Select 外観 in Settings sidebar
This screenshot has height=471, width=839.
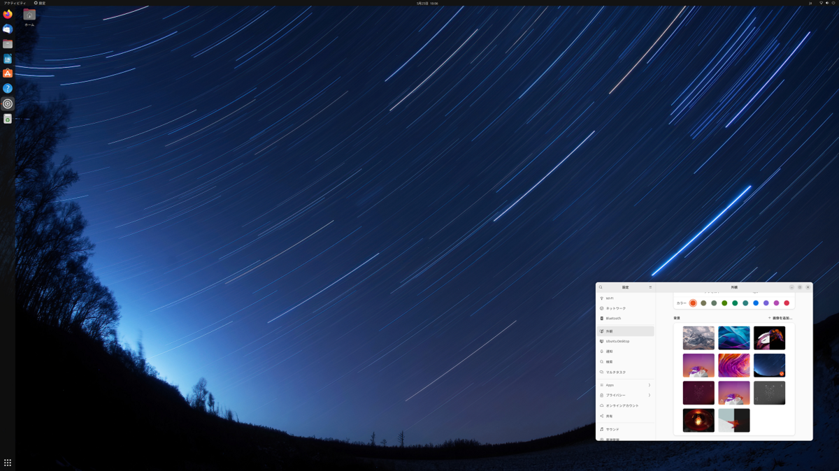tap(626, 331)
